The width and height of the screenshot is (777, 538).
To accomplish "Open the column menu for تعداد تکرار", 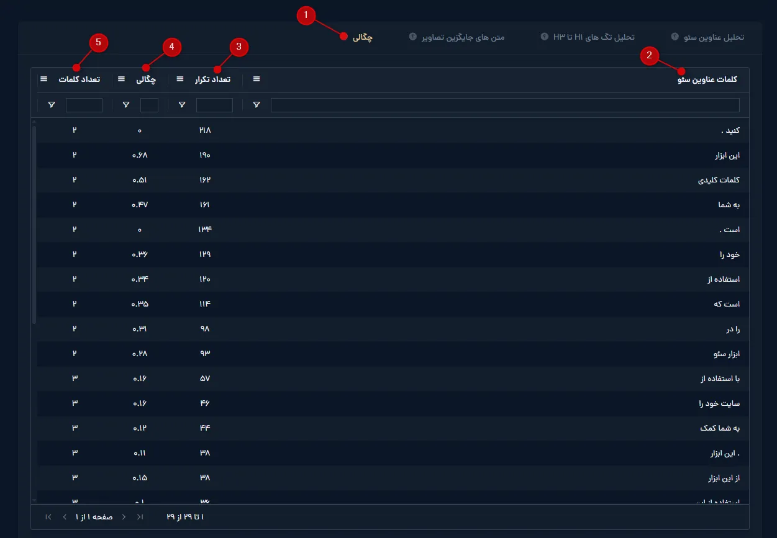I will 180,79.
